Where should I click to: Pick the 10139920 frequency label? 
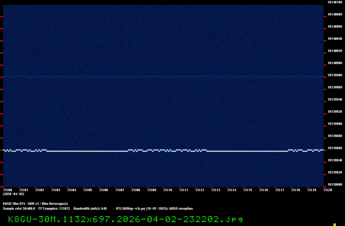click(335, 111)
